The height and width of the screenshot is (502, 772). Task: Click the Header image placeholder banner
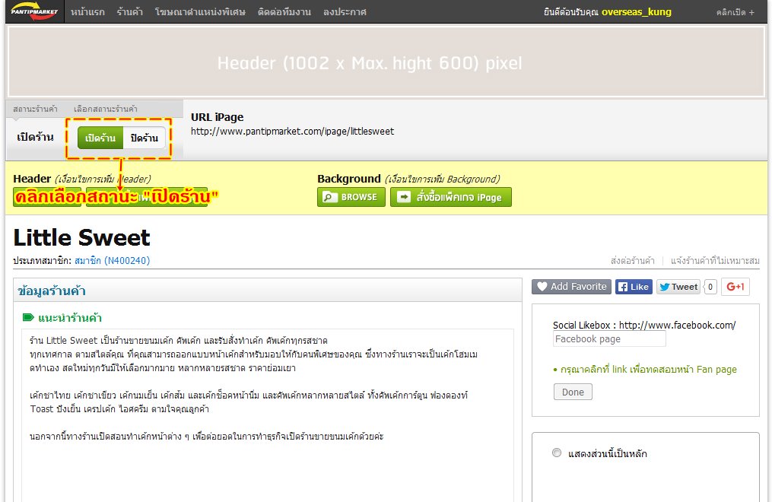pyautogui.click(x=386, y=62)
